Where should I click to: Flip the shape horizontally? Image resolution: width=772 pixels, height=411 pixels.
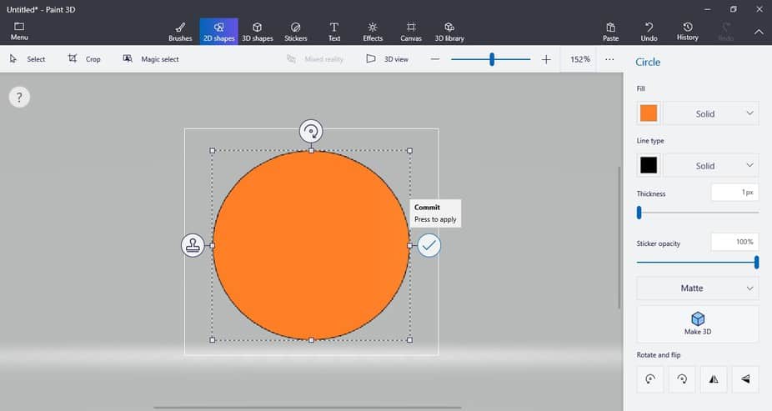pyautogui.click(x=713, y=379)
